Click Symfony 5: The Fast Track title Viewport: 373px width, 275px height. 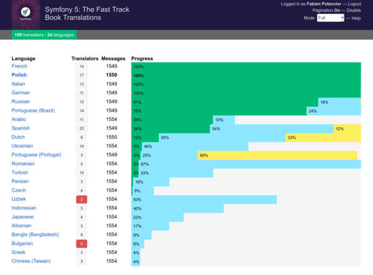(x=87, y=9)
